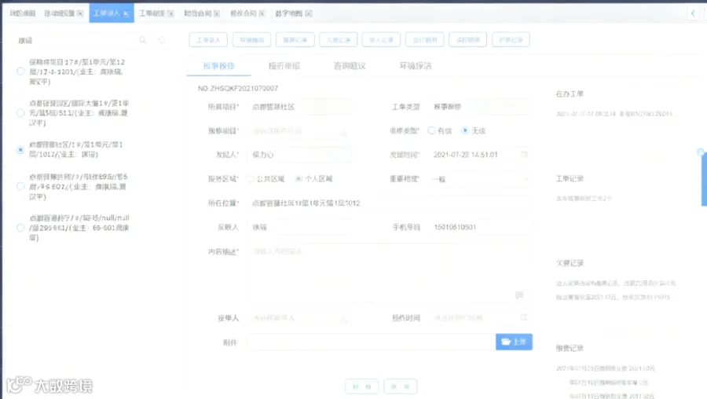
Task: Switch to 数字地图 tab
Action: click(x=289, y=13)
